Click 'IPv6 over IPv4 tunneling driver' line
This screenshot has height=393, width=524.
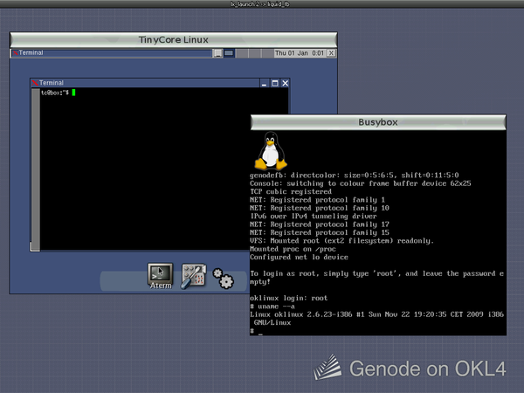click(314, 217)
